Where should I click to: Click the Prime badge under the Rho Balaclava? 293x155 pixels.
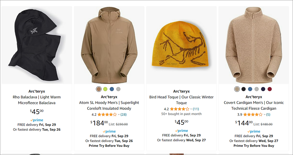[x=37, y=120]
